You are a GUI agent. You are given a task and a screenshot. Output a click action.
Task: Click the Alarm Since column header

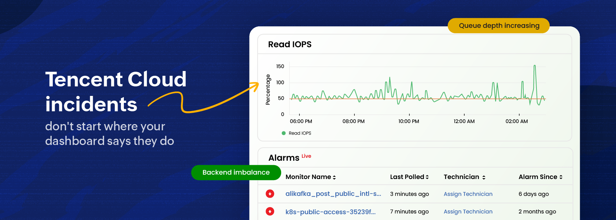point(538,177)
